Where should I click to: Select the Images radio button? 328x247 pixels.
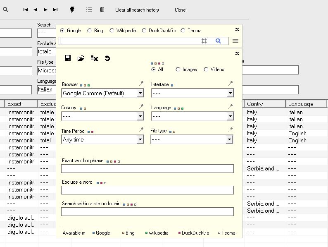pos(178,70)
